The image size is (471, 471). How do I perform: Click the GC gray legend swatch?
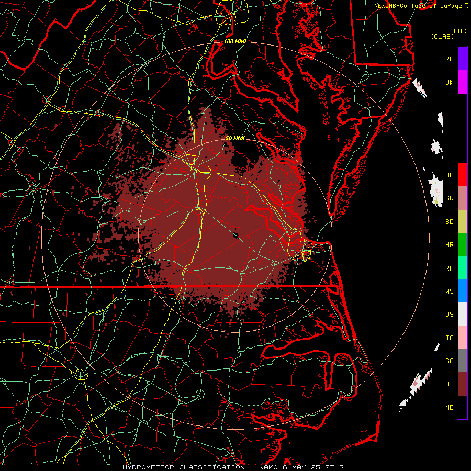coord(462,361)
